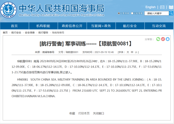Open the book icon in header
Screen dimensions: 174x124
171,7
